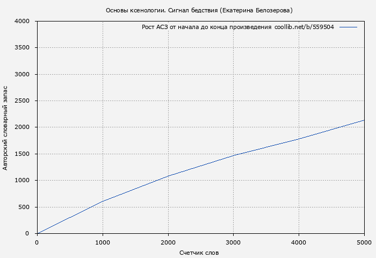
Task: Click the curve's origin point at zero
Action: (37, 233)
